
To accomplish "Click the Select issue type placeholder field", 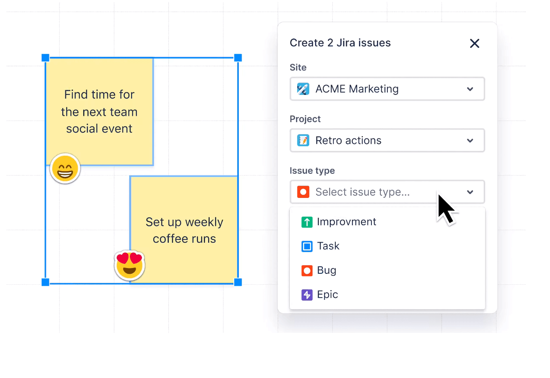I will click(362, 192).
